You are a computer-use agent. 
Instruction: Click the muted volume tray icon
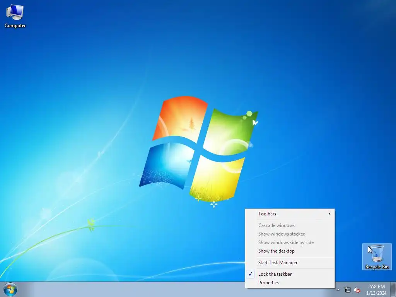pos(357,290)
